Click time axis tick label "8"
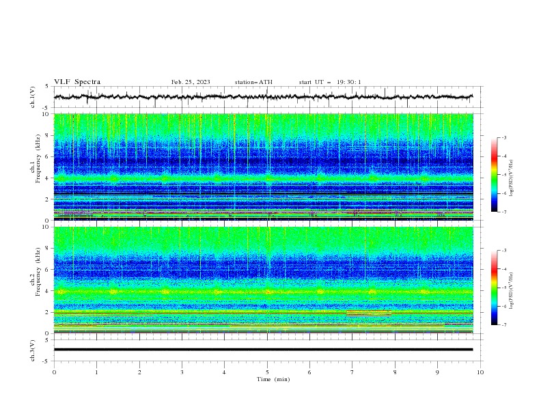This screenshot has height=418, width=541. click(395, 372)
